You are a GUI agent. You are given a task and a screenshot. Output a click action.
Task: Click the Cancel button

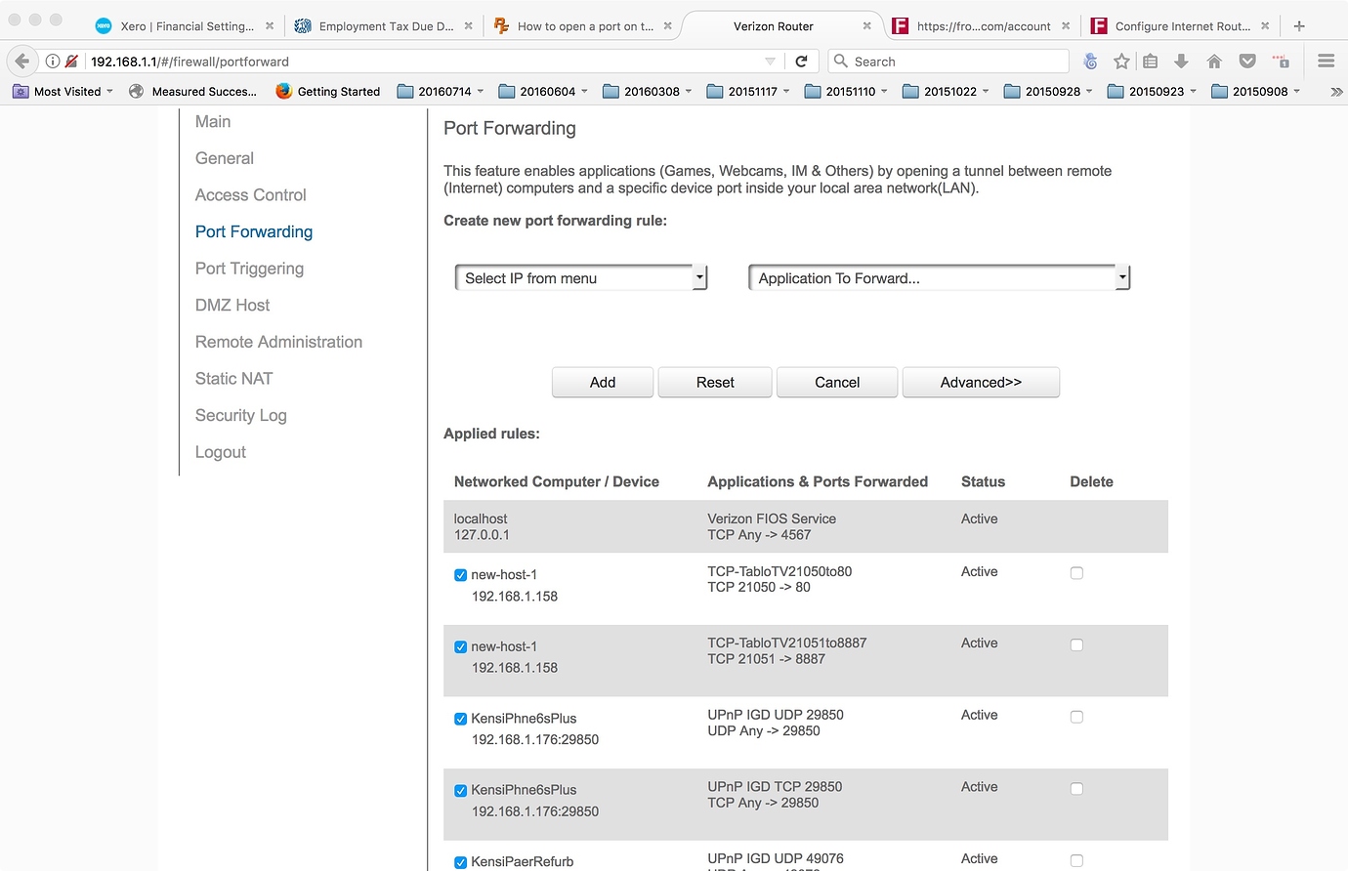[x=837, y=383]
